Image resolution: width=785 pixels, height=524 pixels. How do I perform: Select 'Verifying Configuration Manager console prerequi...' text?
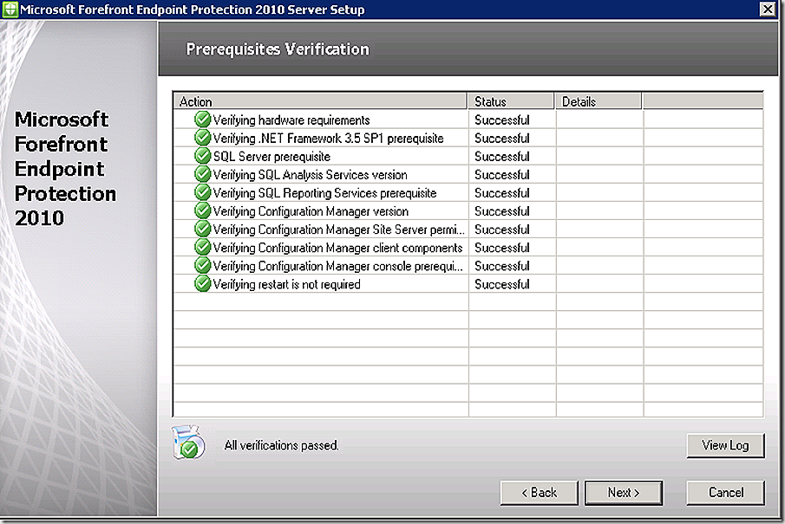[338, 267]
